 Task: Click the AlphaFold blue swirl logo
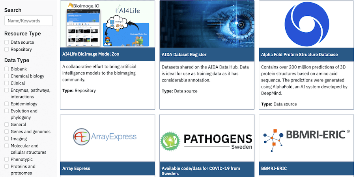pos(306,24)
